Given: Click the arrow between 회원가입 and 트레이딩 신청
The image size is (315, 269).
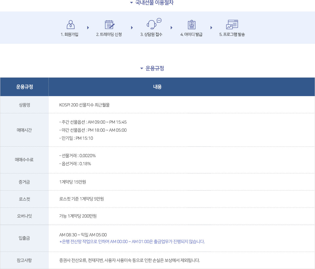Looking at the screenshot, I should (x=88, y=28).
